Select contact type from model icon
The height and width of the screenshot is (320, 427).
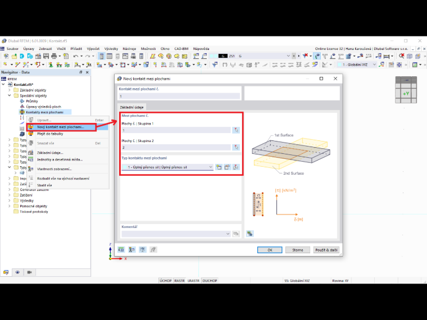click(x=236, y=167)
